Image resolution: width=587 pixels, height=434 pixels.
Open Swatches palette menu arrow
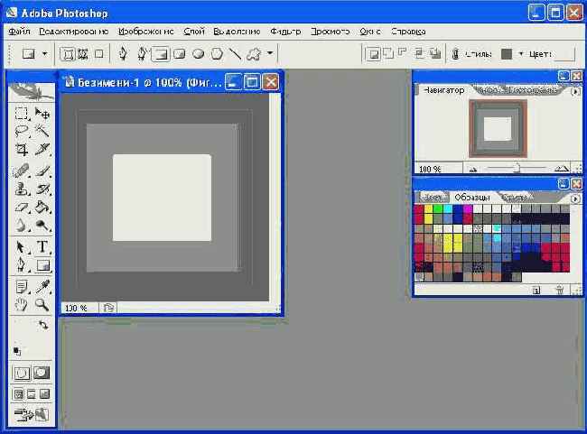point(576,199)
